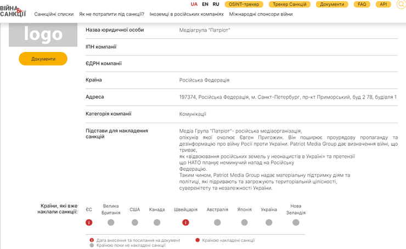Click the yellow Документи button under the logo
This screenshot has width=406, height=249.
(x=43, y=59)
